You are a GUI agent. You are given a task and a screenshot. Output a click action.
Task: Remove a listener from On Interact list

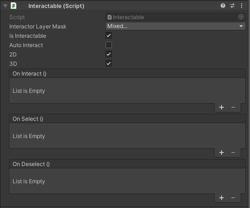pyautogui.click(x=233, y=107)
